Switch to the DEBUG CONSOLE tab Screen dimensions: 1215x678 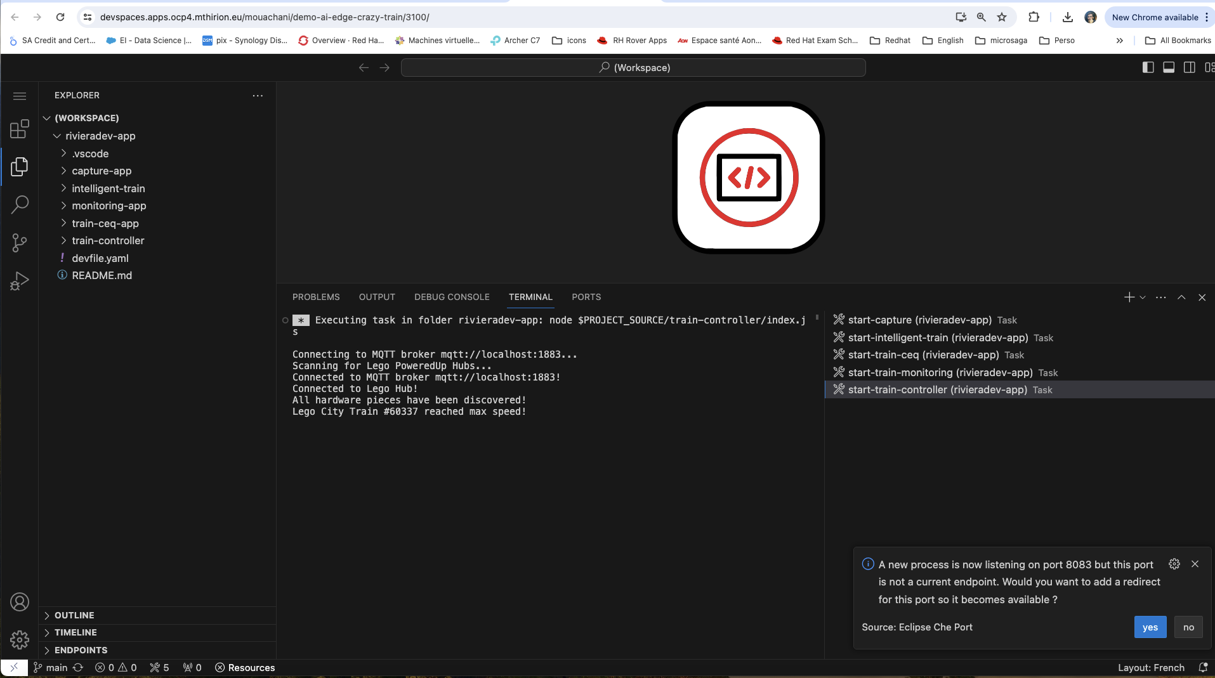tap(452, 297)
